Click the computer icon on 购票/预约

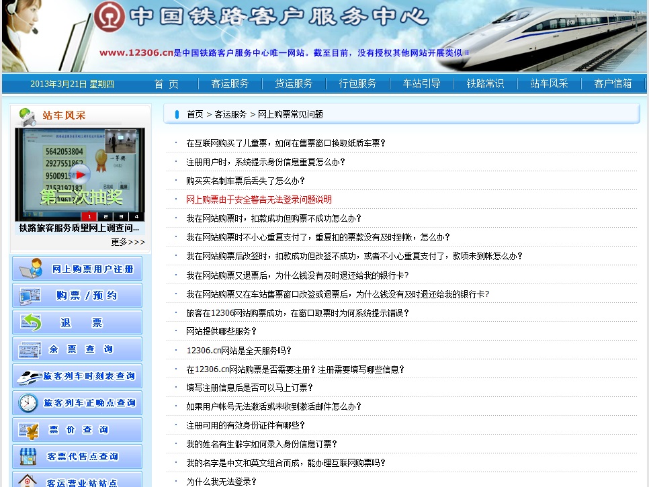point(30,296)
